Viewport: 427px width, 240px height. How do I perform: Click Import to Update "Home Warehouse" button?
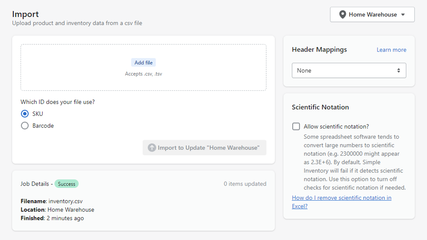point(204,148)
